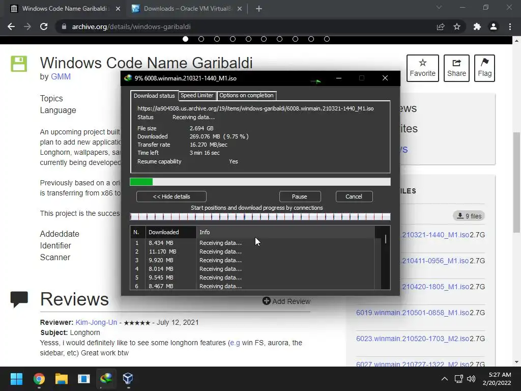Click the Info column header

coord(285,232)
